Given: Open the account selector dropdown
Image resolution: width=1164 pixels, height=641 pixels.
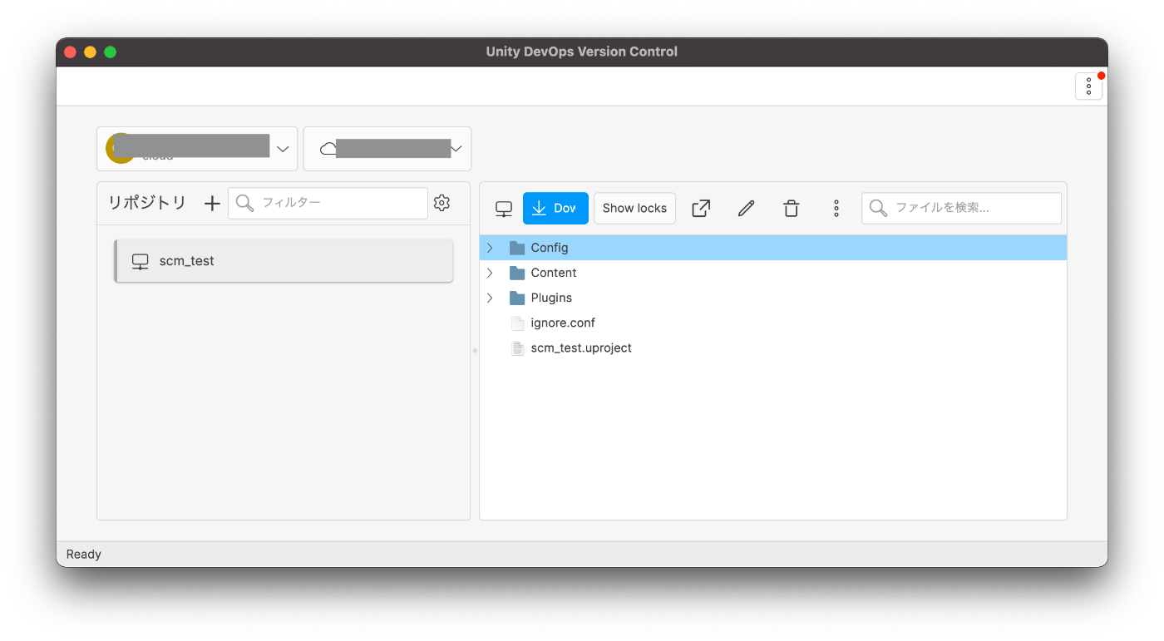Looking at the screenshot, I should pos(197,149).
